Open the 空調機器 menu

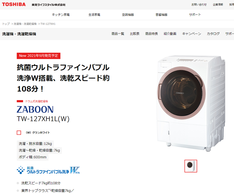click(128, 15)
